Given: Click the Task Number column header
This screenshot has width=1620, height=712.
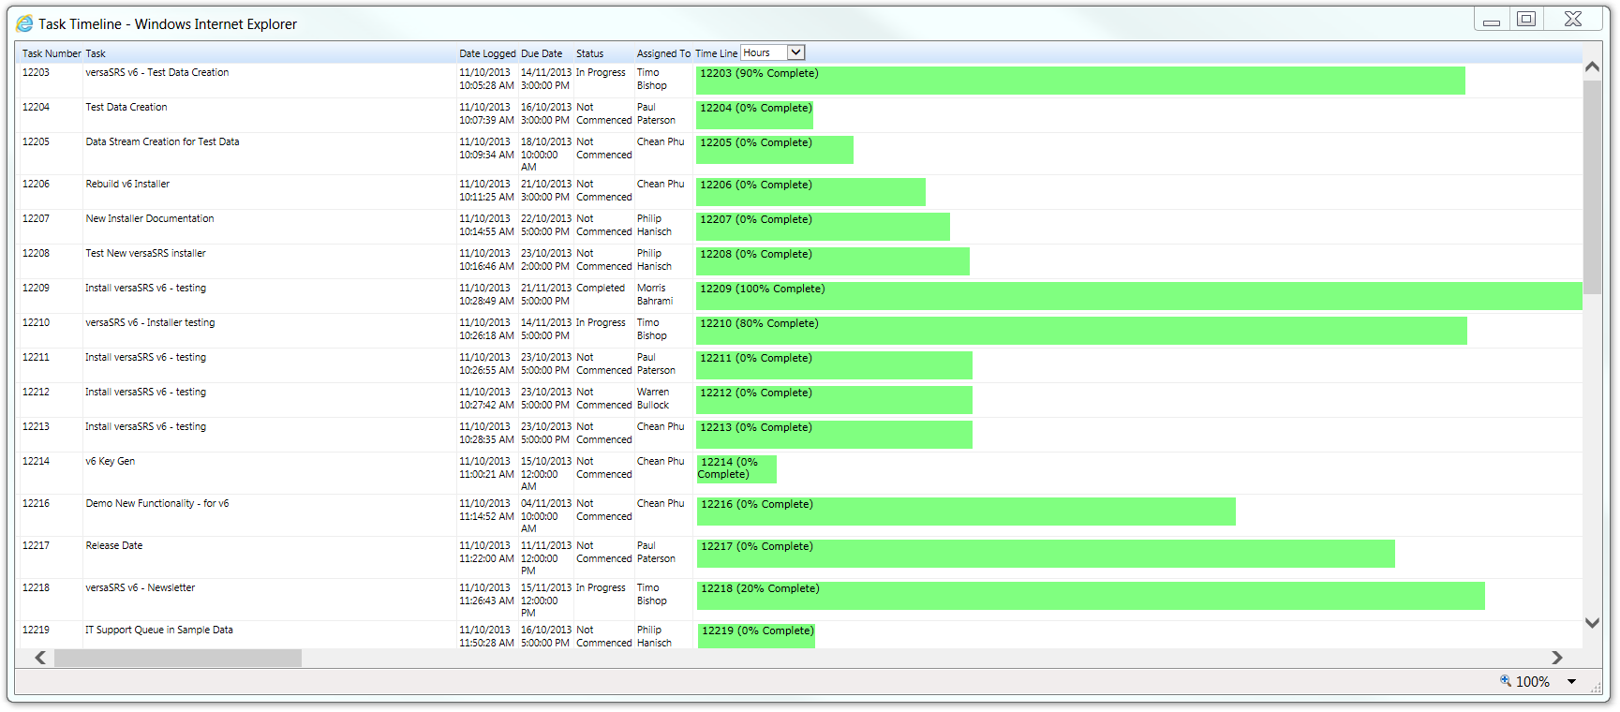Looking at the screenshot, I should (52, 53).
